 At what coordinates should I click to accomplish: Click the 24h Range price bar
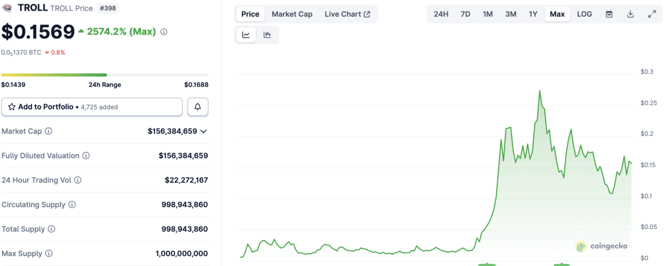105,75
